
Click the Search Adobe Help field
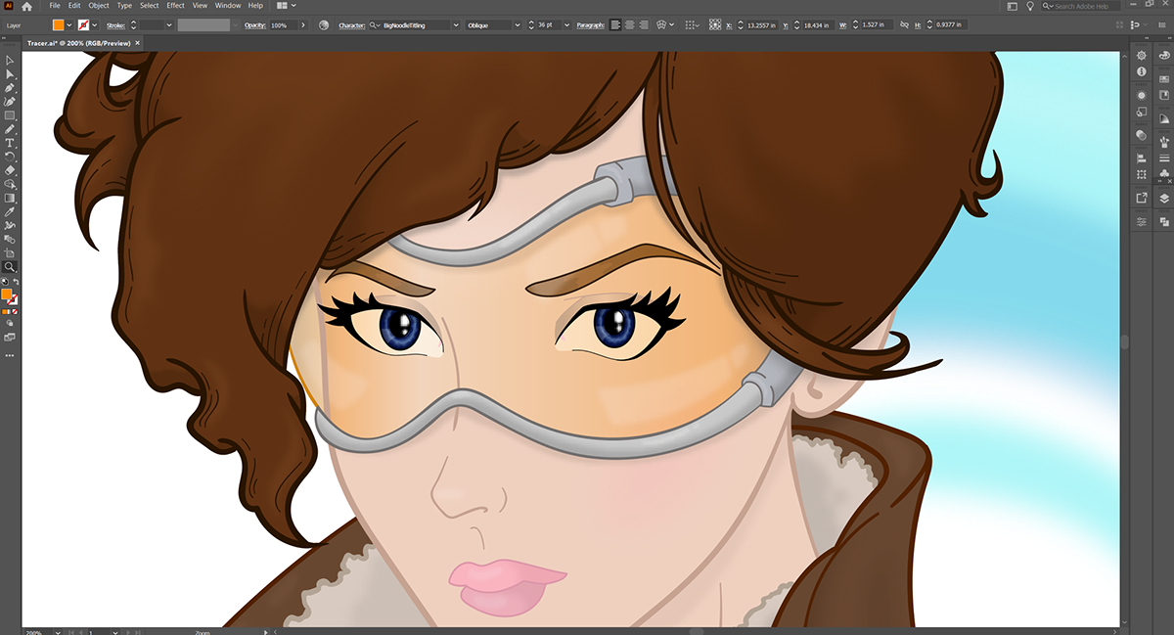(1080, 6)
